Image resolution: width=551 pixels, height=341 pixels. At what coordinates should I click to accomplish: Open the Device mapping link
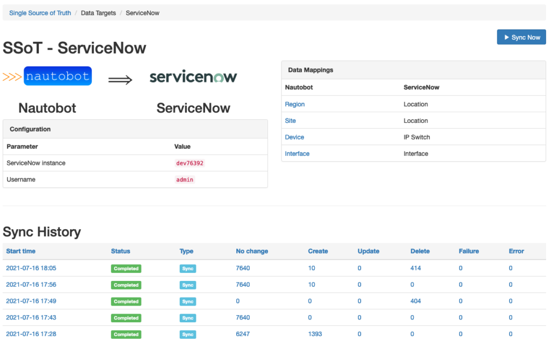294,137
